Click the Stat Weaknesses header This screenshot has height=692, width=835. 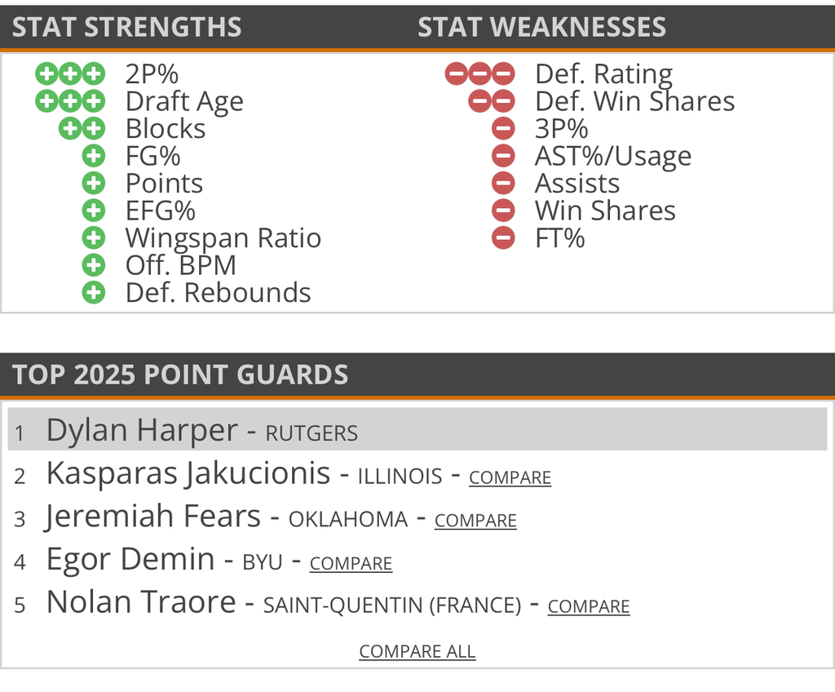541,27
